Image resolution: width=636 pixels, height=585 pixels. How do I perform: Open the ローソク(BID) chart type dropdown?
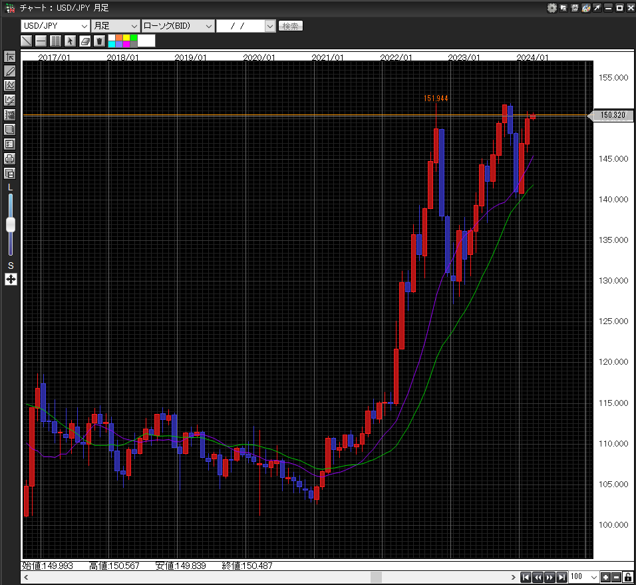click(177, 26)
